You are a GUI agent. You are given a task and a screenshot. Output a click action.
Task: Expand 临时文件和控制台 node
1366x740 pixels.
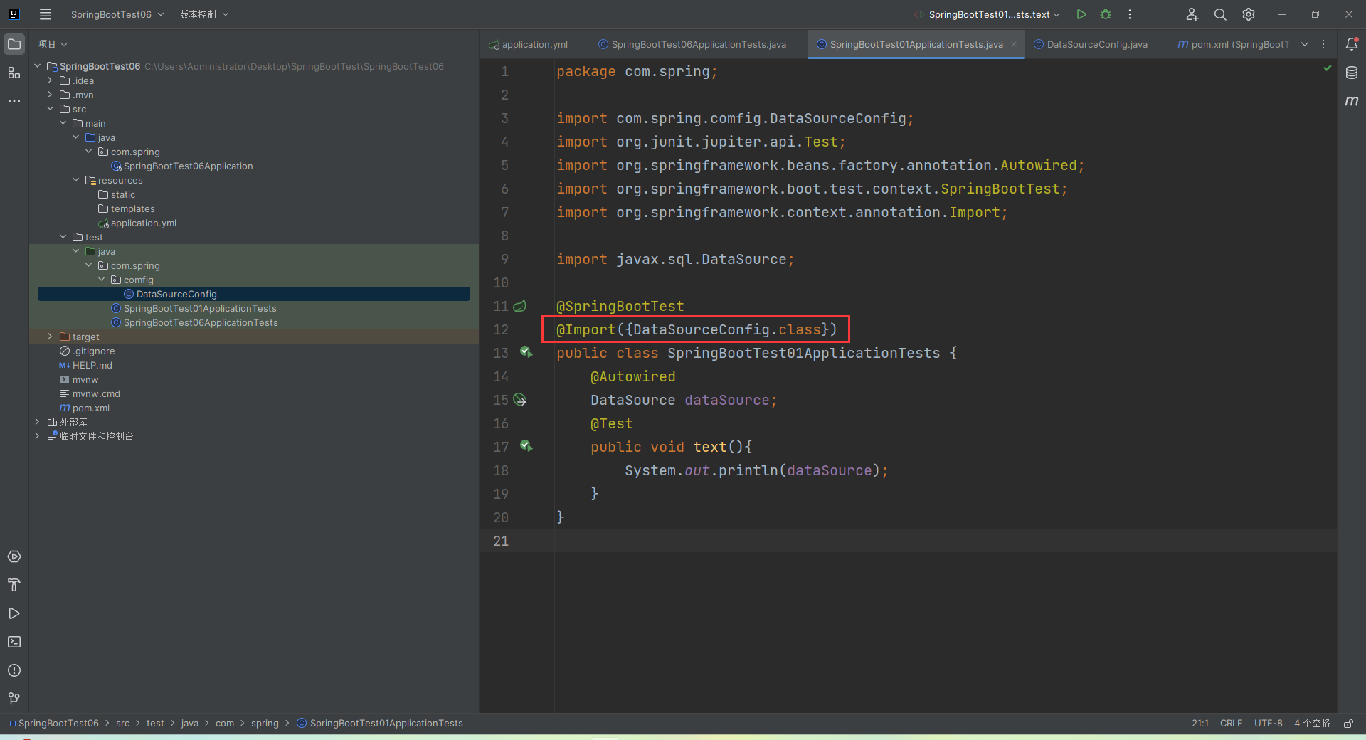pos(37,436)
